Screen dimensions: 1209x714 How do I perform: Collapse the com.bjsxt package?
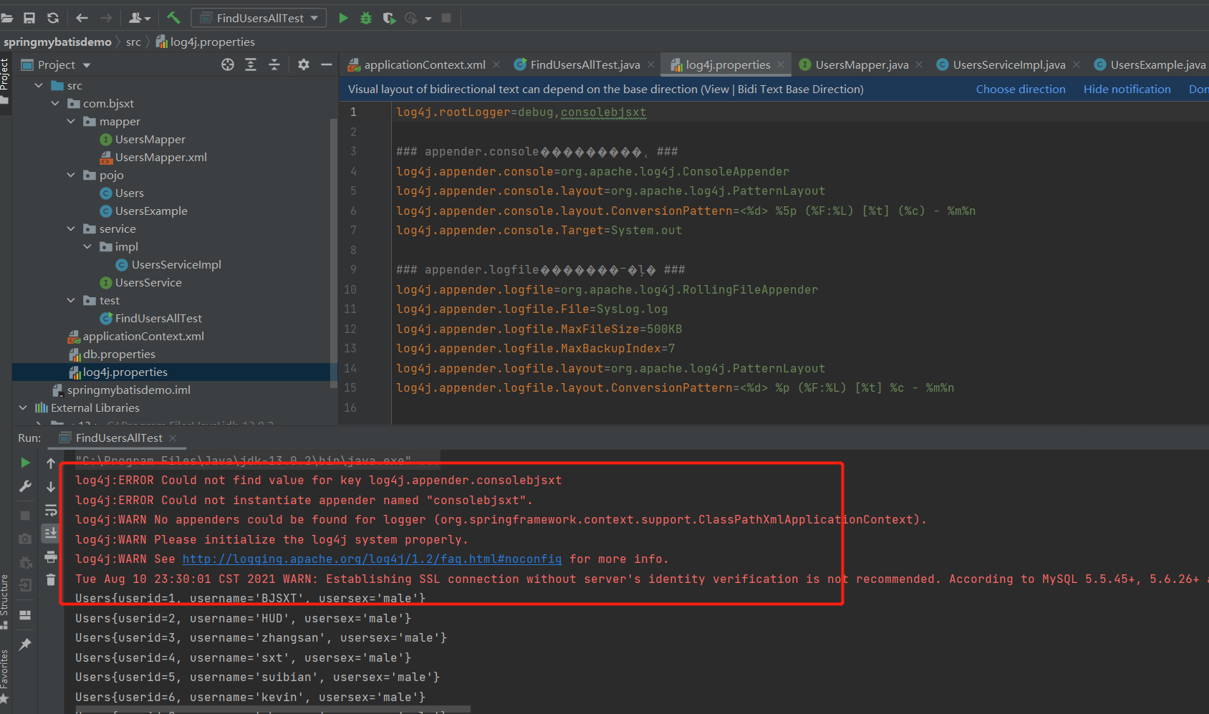[55, 103]
